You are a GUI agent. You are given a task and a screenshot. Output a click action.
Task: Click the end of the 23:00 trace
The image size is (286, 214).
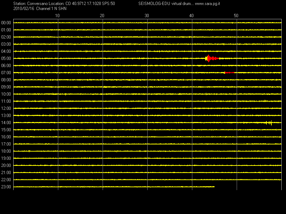click(x=214, y=187)
